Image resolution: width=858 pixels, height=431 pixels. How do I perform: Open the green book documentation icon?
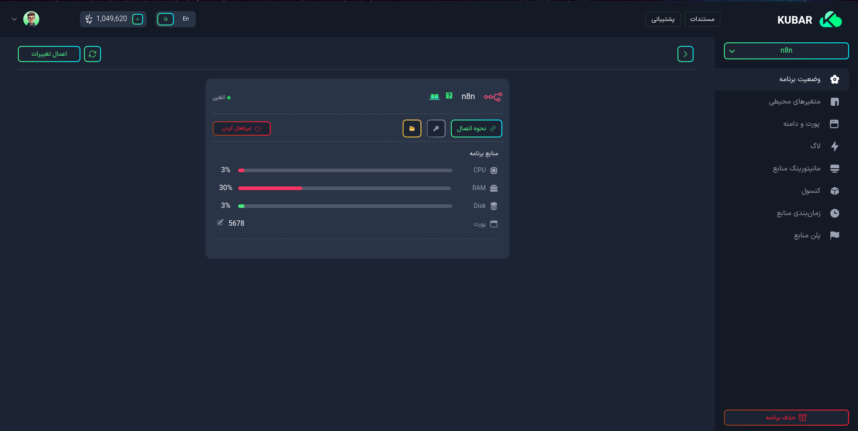coord(434,96)
